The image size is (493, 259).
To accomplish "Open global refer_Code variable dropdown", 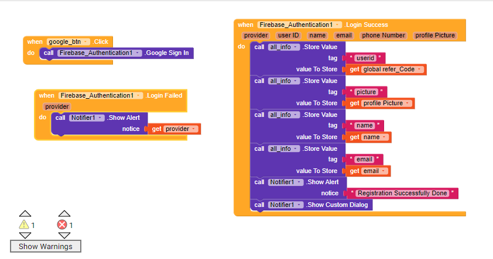I will pyautogui.click(x=419, y=70).
